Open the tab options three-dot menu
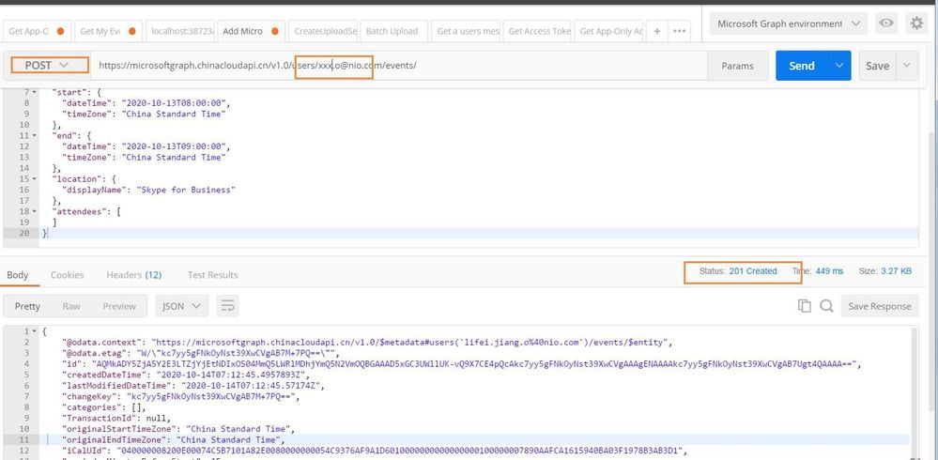938x460 pixels. click(x=680, y=31)
